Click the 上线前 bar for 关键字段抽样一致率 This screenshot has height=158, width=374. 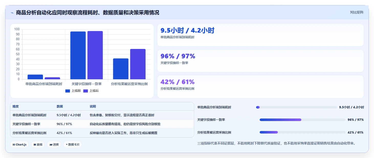coord(78,55)
